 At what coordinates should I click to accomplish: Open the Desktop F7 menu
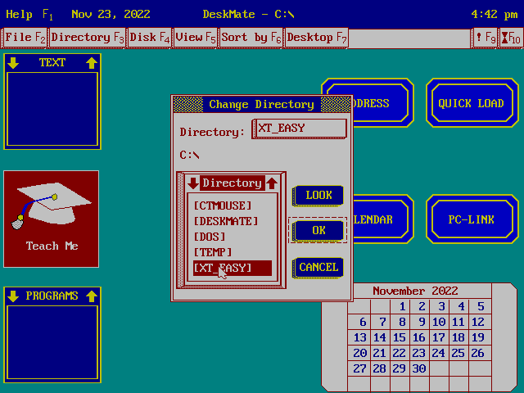[317, 38]
